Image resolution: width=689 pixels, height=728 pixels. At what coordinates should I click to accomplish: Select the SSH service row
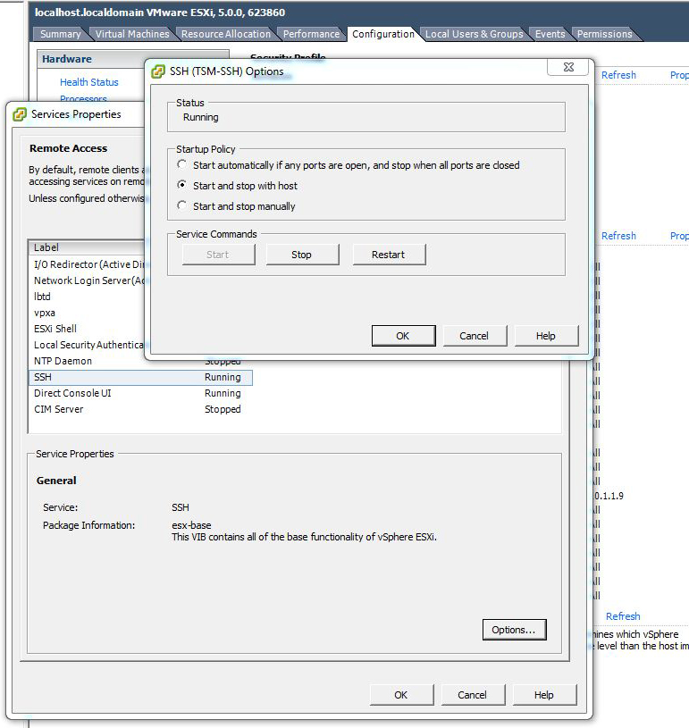pos(140,378)
